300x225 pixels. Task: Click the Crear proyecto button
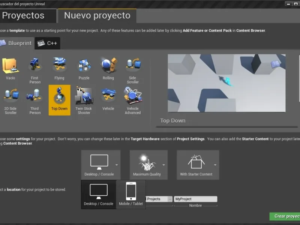[285, 216]
